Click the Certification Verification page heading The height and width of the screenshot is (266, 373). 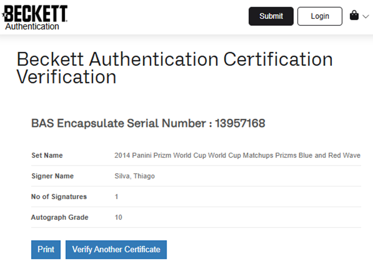click(x=175, y=68)
